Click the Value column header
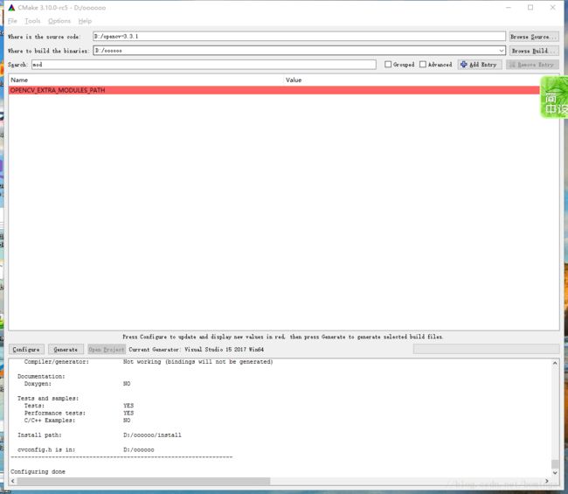 click(294, 80)
